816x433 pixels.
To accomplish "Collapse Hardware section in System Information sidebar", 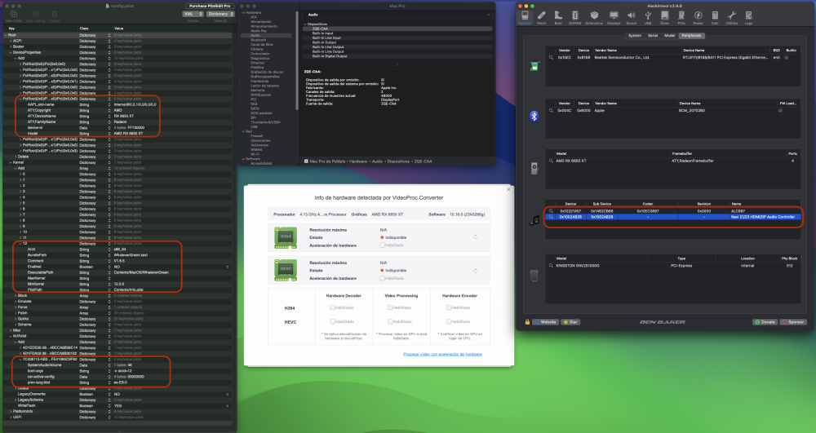I will click(243, 12).
